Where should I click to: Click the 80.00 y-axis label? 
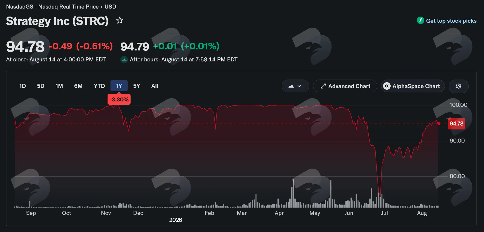tap(457, 176)
